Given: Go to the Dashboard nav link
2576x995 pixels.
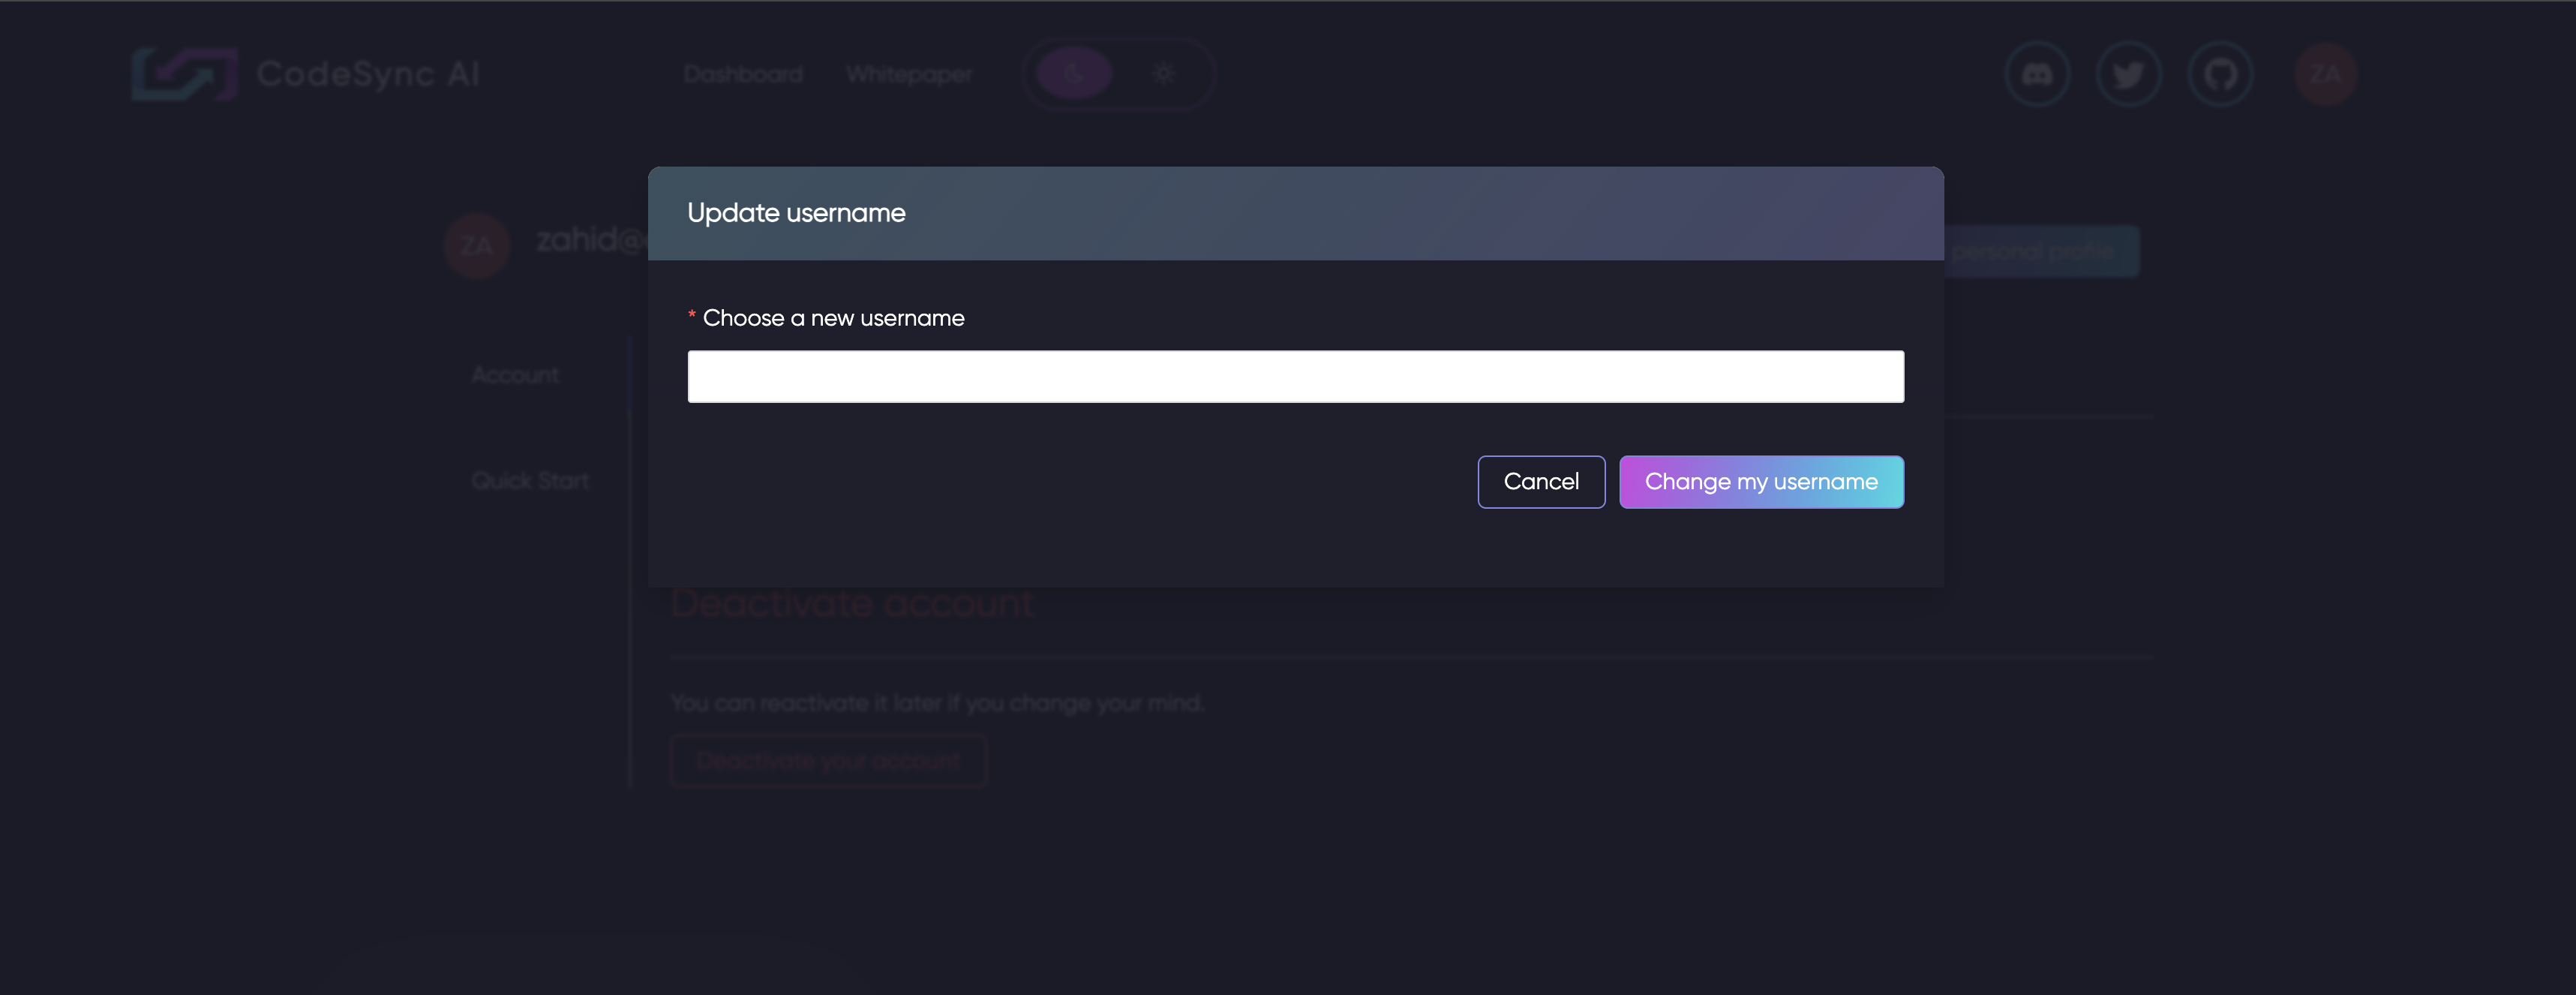Looking at the screenshot, I should [743, 74].
